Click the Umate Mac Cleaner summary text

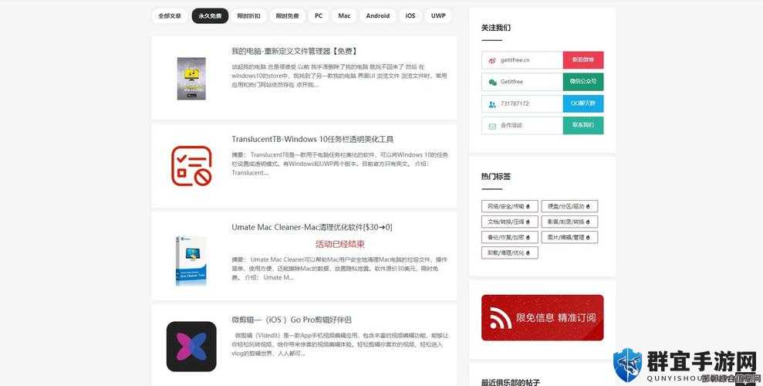click(x=339, y=269)
